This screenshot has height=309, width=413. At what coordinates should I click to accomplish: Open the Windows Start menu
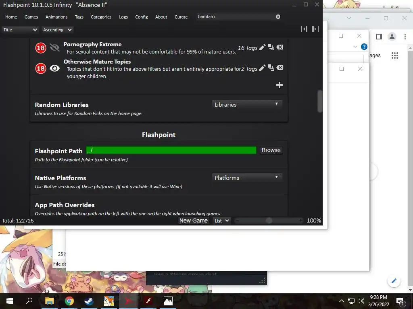tap(10, 301)
